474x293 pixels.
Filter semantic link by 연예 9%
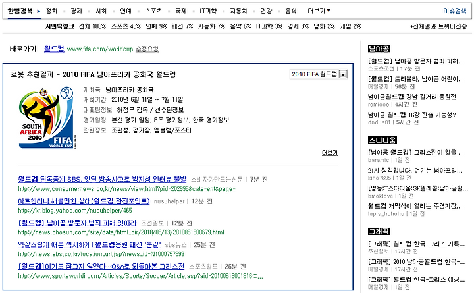pyautogui.click(x=156, y=26)
